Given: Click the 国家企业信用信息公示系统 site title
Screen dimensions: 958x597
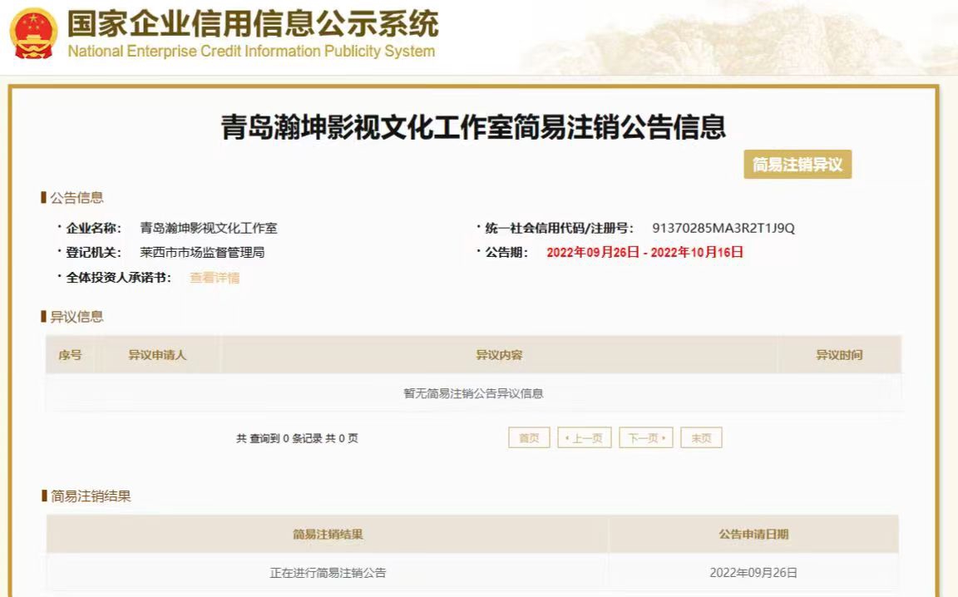Looking at the screenshot, I should pyautogui.click(x=253, y=24).
